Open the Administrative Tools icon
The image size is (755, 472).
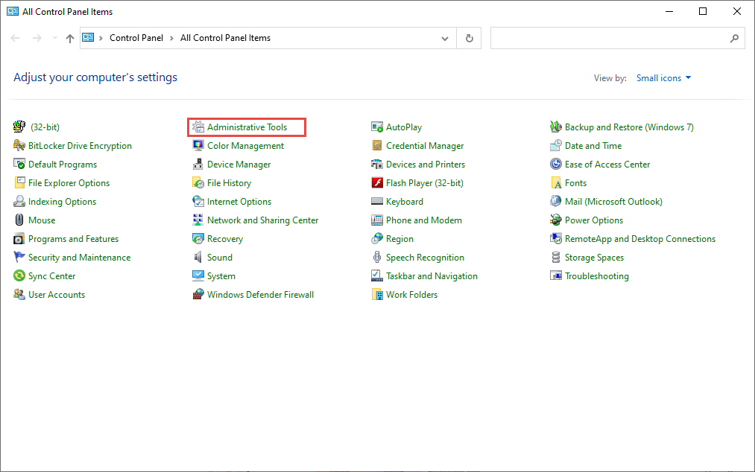[198, 127]
